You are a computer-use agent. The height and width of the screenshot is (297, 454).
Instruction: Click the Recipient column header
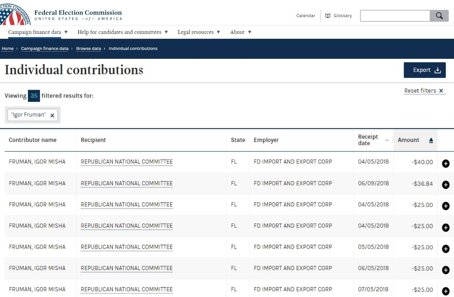(x=93, y=140)
